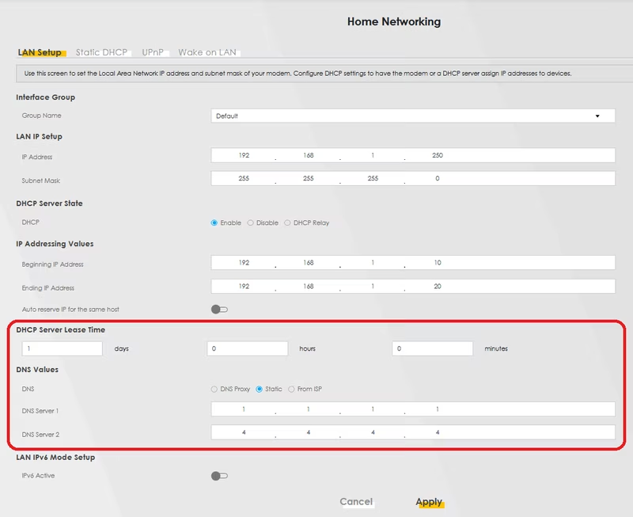633x517 pixels.
Task: Click the IP Address first octet field
Action: coord(244,155)
